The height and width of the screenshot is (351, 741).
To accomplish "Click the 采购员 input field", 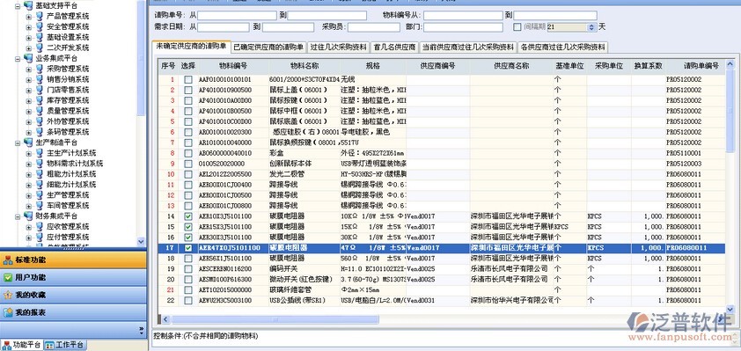I will (374, 27).
